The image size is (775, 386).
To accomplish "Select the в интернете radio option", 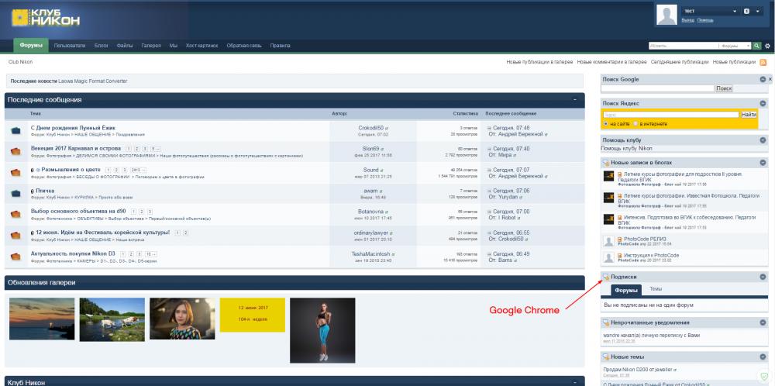I will tap(636, 123).
